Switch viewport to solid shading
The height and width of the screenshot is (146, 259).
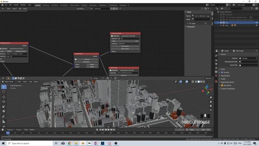pyautogui.click(x=199, y=82)
